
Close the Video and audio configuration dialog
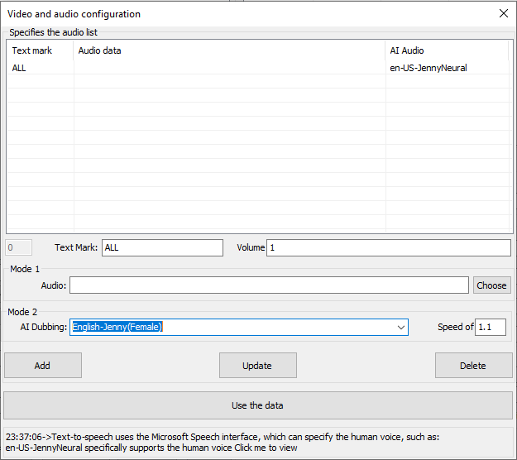coord(503,13)
